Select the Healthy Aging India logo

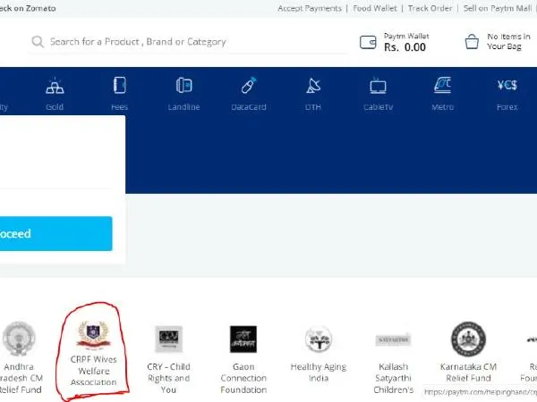click(319, 339)
